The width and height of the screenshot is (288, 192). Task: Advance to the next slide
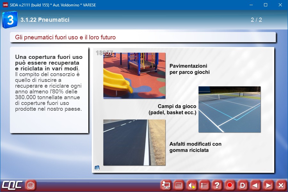tap(268, 185)
